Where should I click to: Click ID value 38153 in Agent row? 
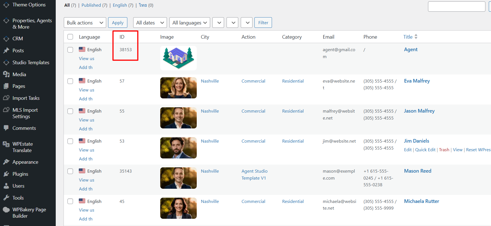[x=126, y=49]
